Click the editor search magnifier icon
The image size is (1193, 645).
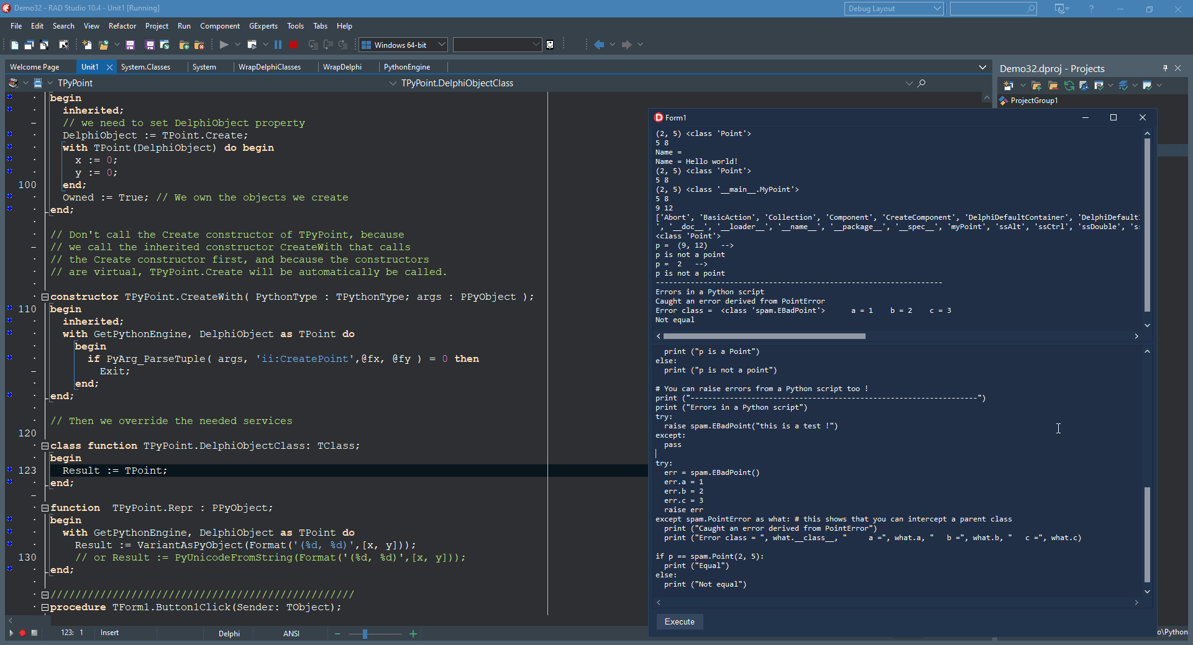tap(921, 83)
